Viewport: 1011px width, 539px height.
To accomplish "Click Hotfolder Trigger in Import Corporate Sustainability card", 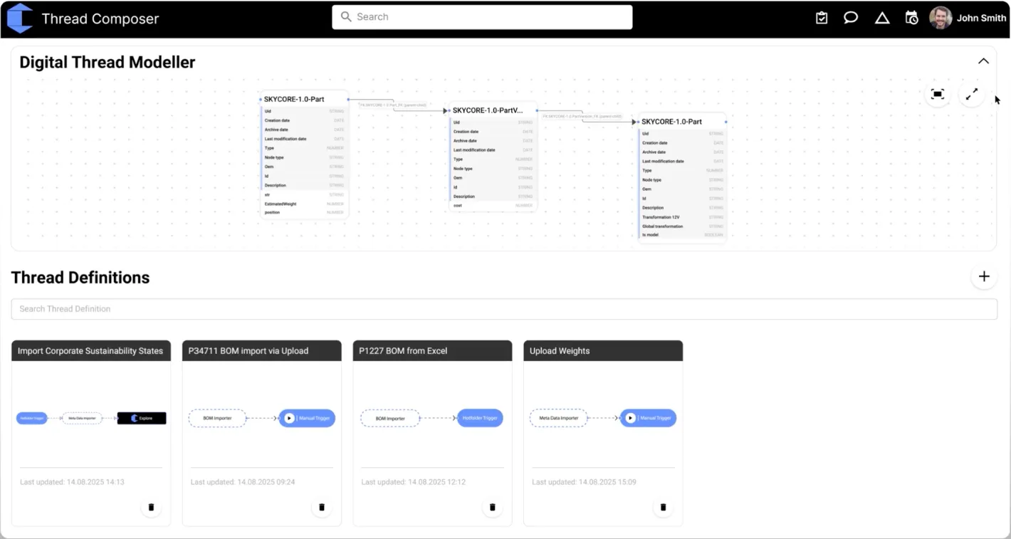I will pos(31,418).
